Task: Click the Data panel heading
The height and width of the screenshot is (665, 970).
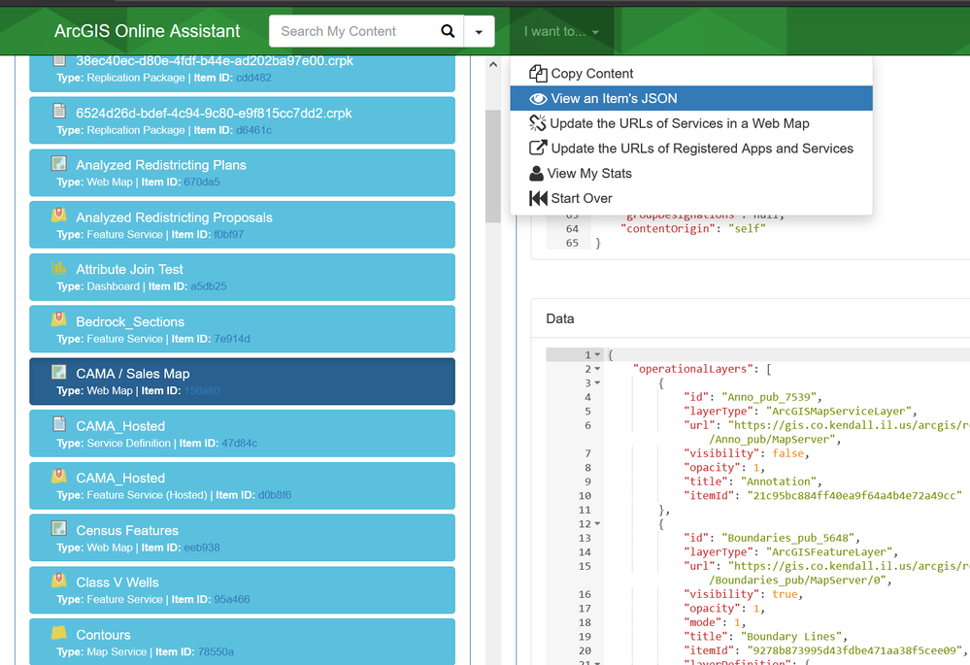Action: (560, 318)
